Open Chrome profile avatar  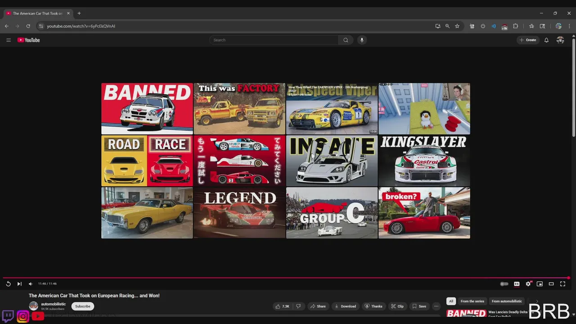tap(558, 26)
